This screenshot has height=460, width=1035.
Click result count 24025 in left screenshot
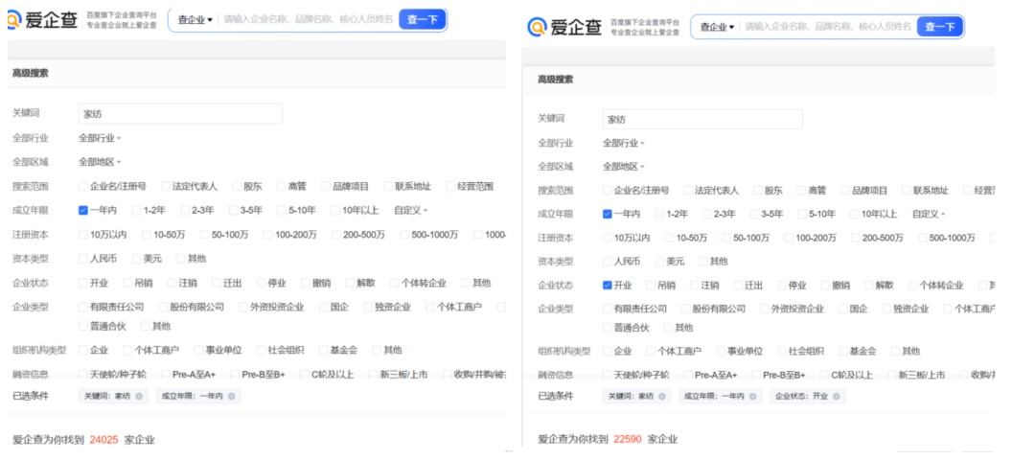(103, 440)
